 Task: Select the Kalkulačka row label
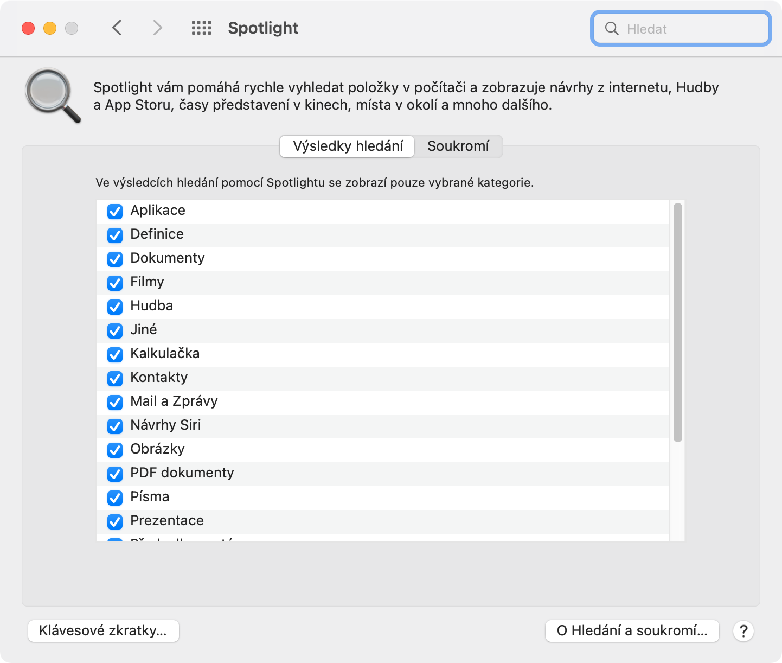(165, 354)
